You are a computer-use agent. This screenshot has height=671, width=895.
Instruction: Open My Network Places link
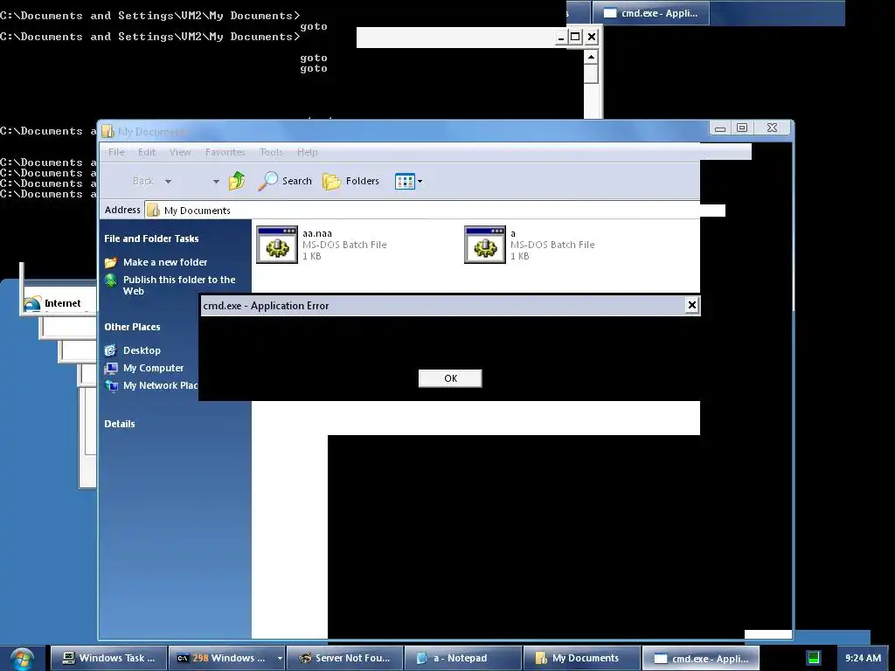[161, 385]
